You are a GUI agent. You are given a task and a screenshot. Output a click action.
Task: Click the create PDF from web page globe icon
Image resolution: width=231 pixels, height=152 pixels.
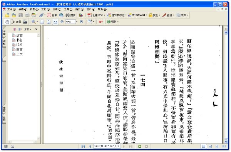click(x=61, y=15)
